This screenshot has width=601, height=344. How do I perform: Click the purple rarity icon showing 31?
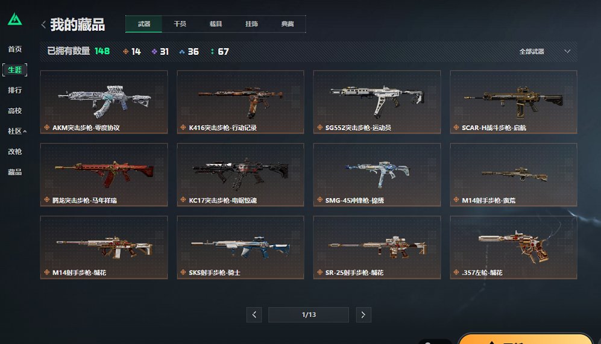click(x=154, y=51)
